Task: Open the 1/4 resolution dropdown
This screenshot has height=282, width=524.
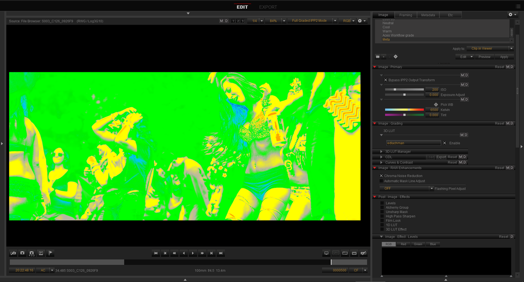Action: 257,21
